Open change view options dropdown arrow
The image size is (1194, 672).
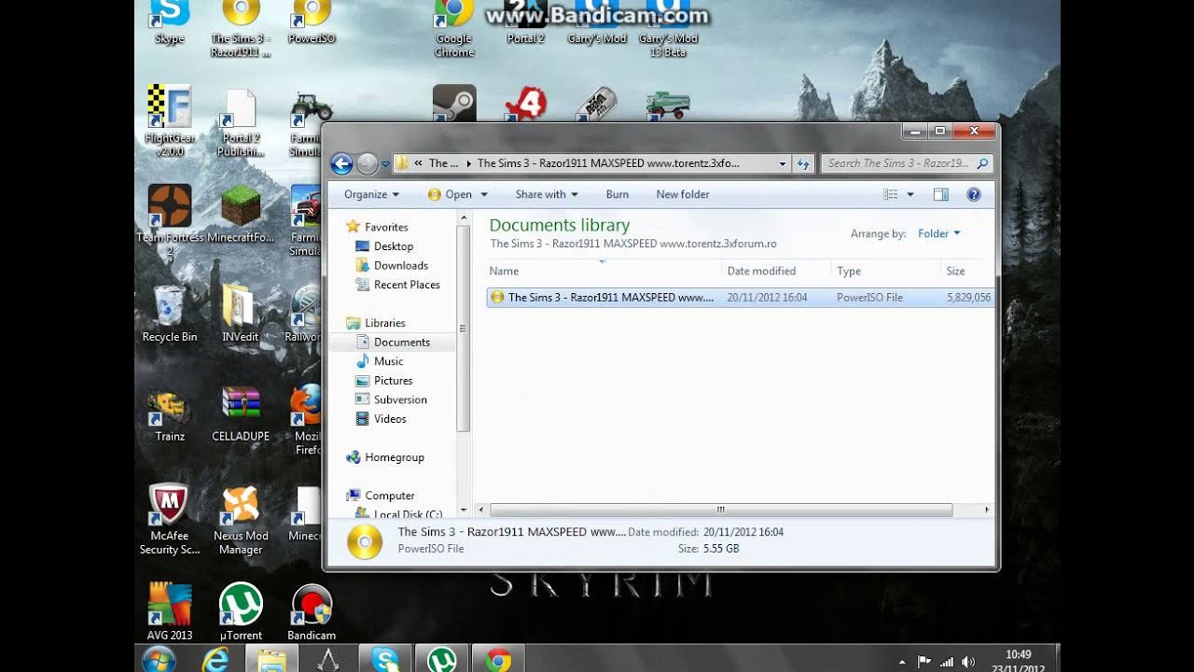pyautogui.click(x=910, y=194)
